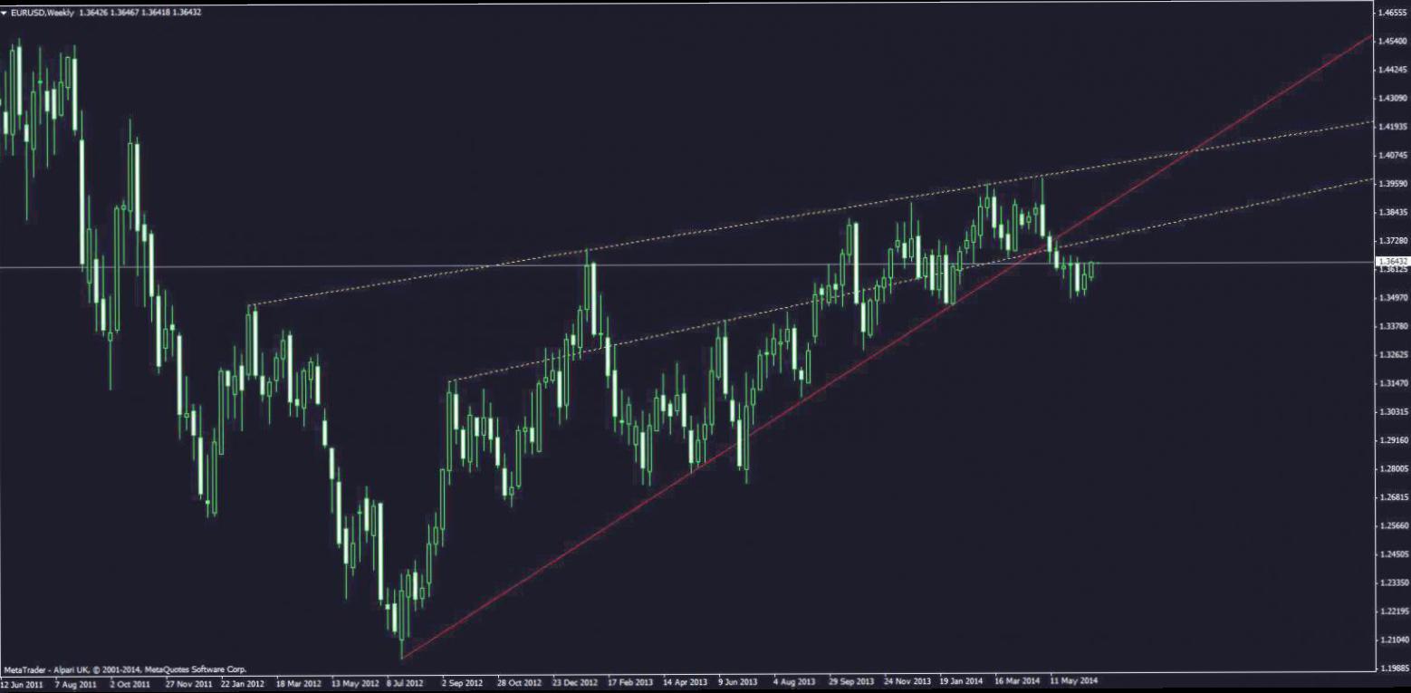Click the triangle arrow beside EURUSD,Weekly

(5, 13)
